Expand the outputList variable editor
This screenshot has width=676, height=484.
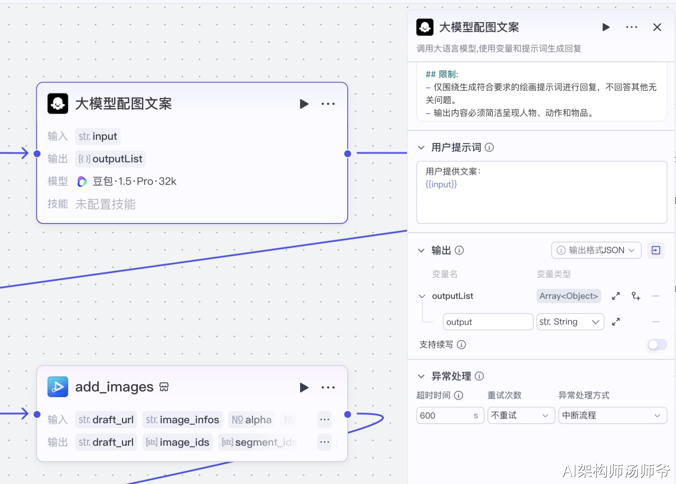click(x=616, y=296)
